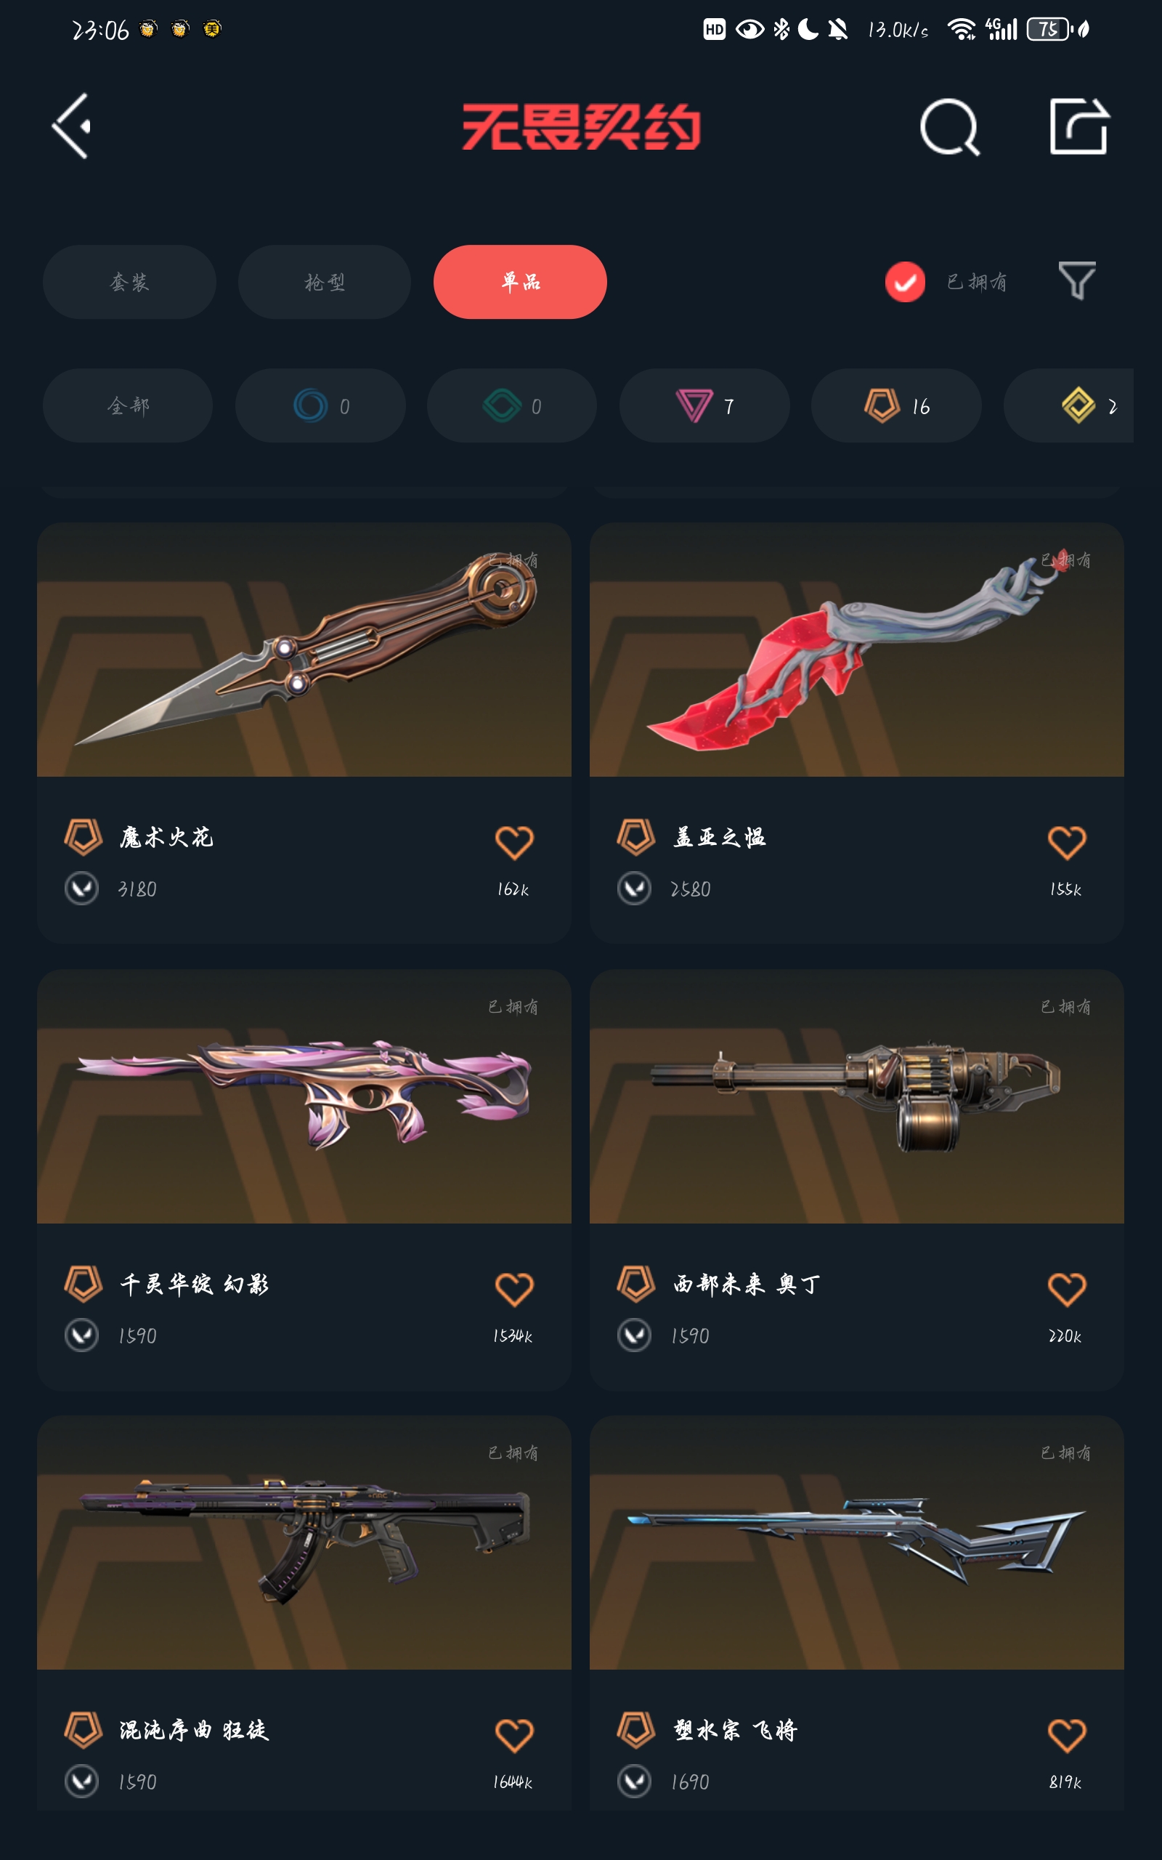Filter by blue circle tier showing 0
1162x1860 pixels.
point(320,405)
